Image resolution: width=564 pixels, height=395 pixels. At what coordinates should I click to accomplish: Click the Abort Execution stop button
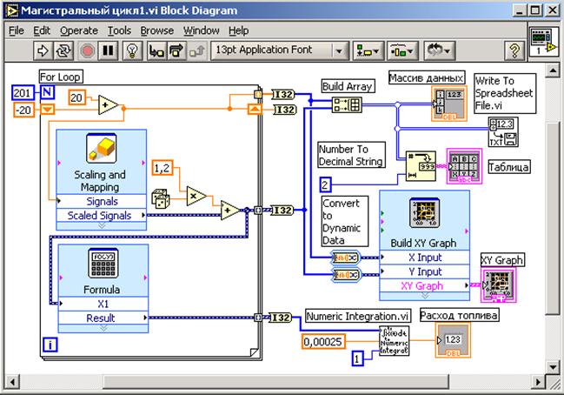(x=88, y=50)
